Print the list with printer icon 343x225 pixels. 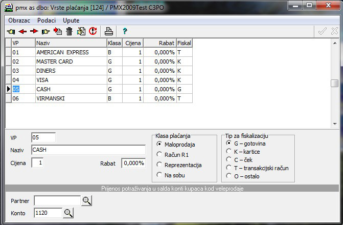pos(109,31)
